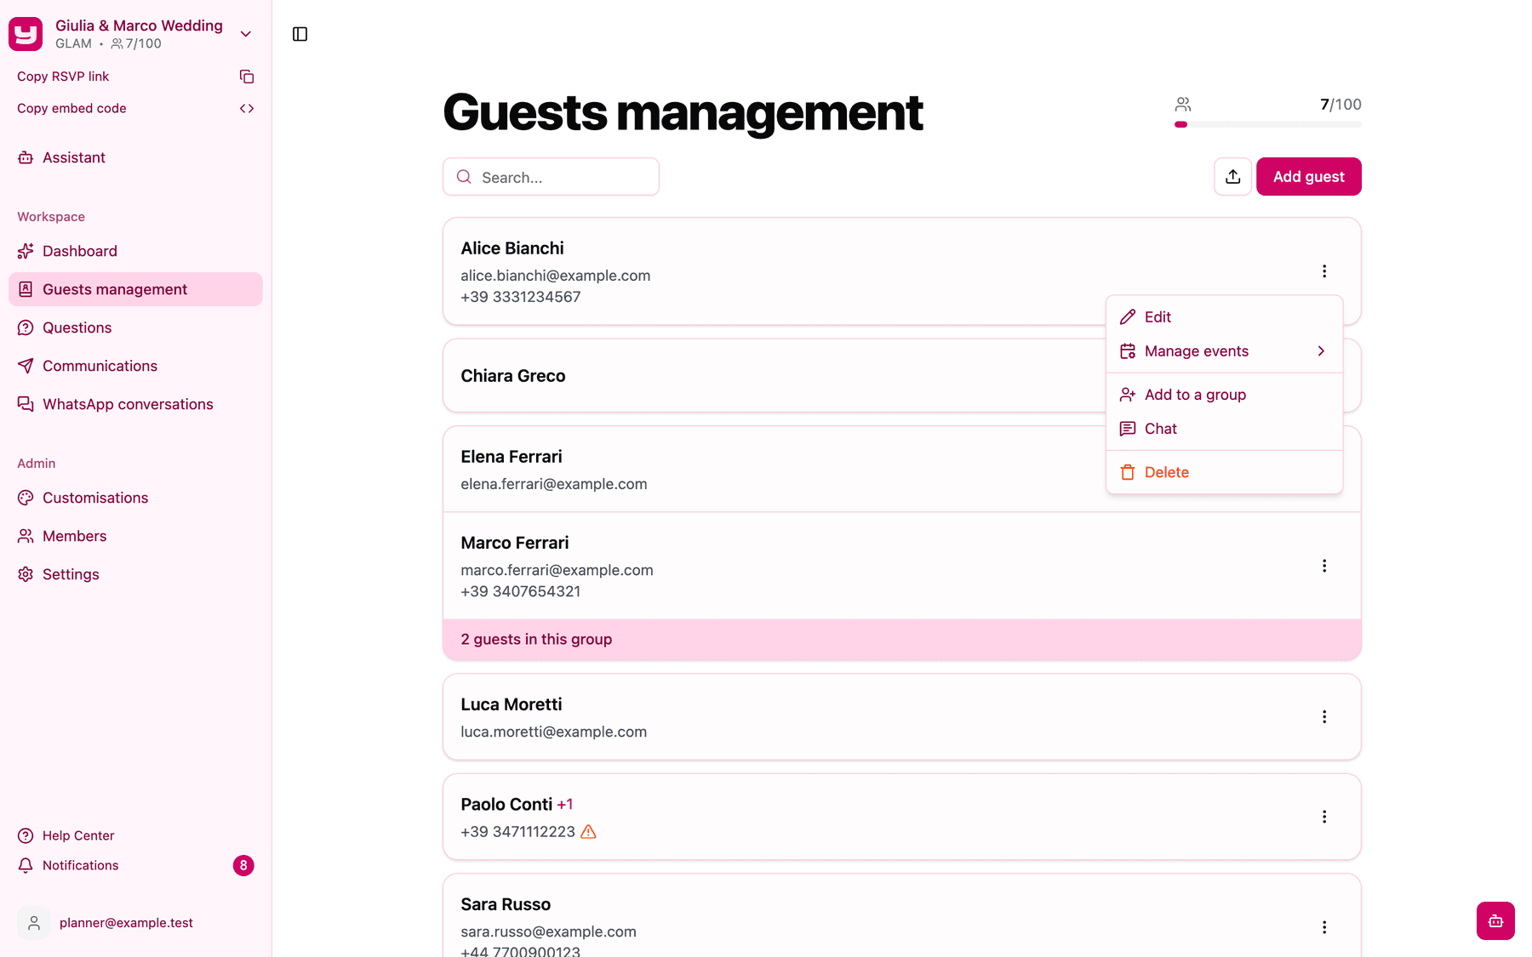Expand the Manage events submenu arrow

tap(1321, 351)
